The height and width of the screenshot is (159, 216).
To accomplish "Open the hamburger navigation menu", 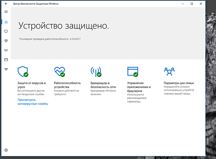I will pyautogui.click(x=6, y=12).
